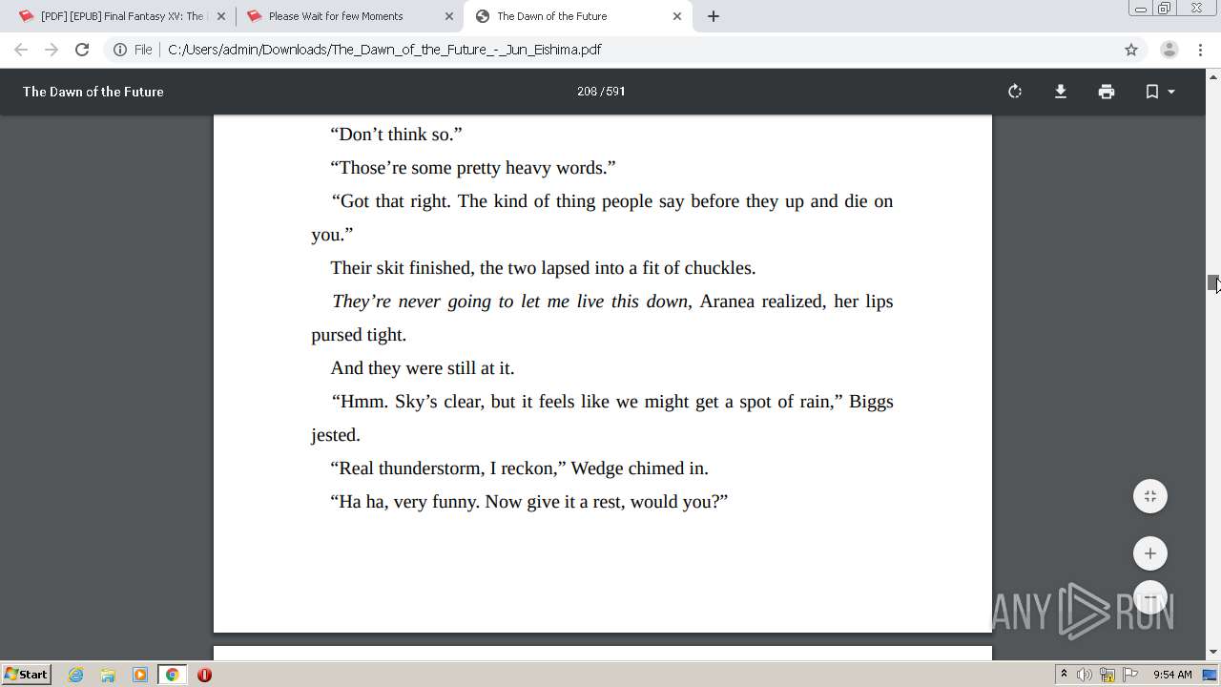Screen dimensions: 1221x687
Task: Restore down the browser window
Action: coord(1165,8)
